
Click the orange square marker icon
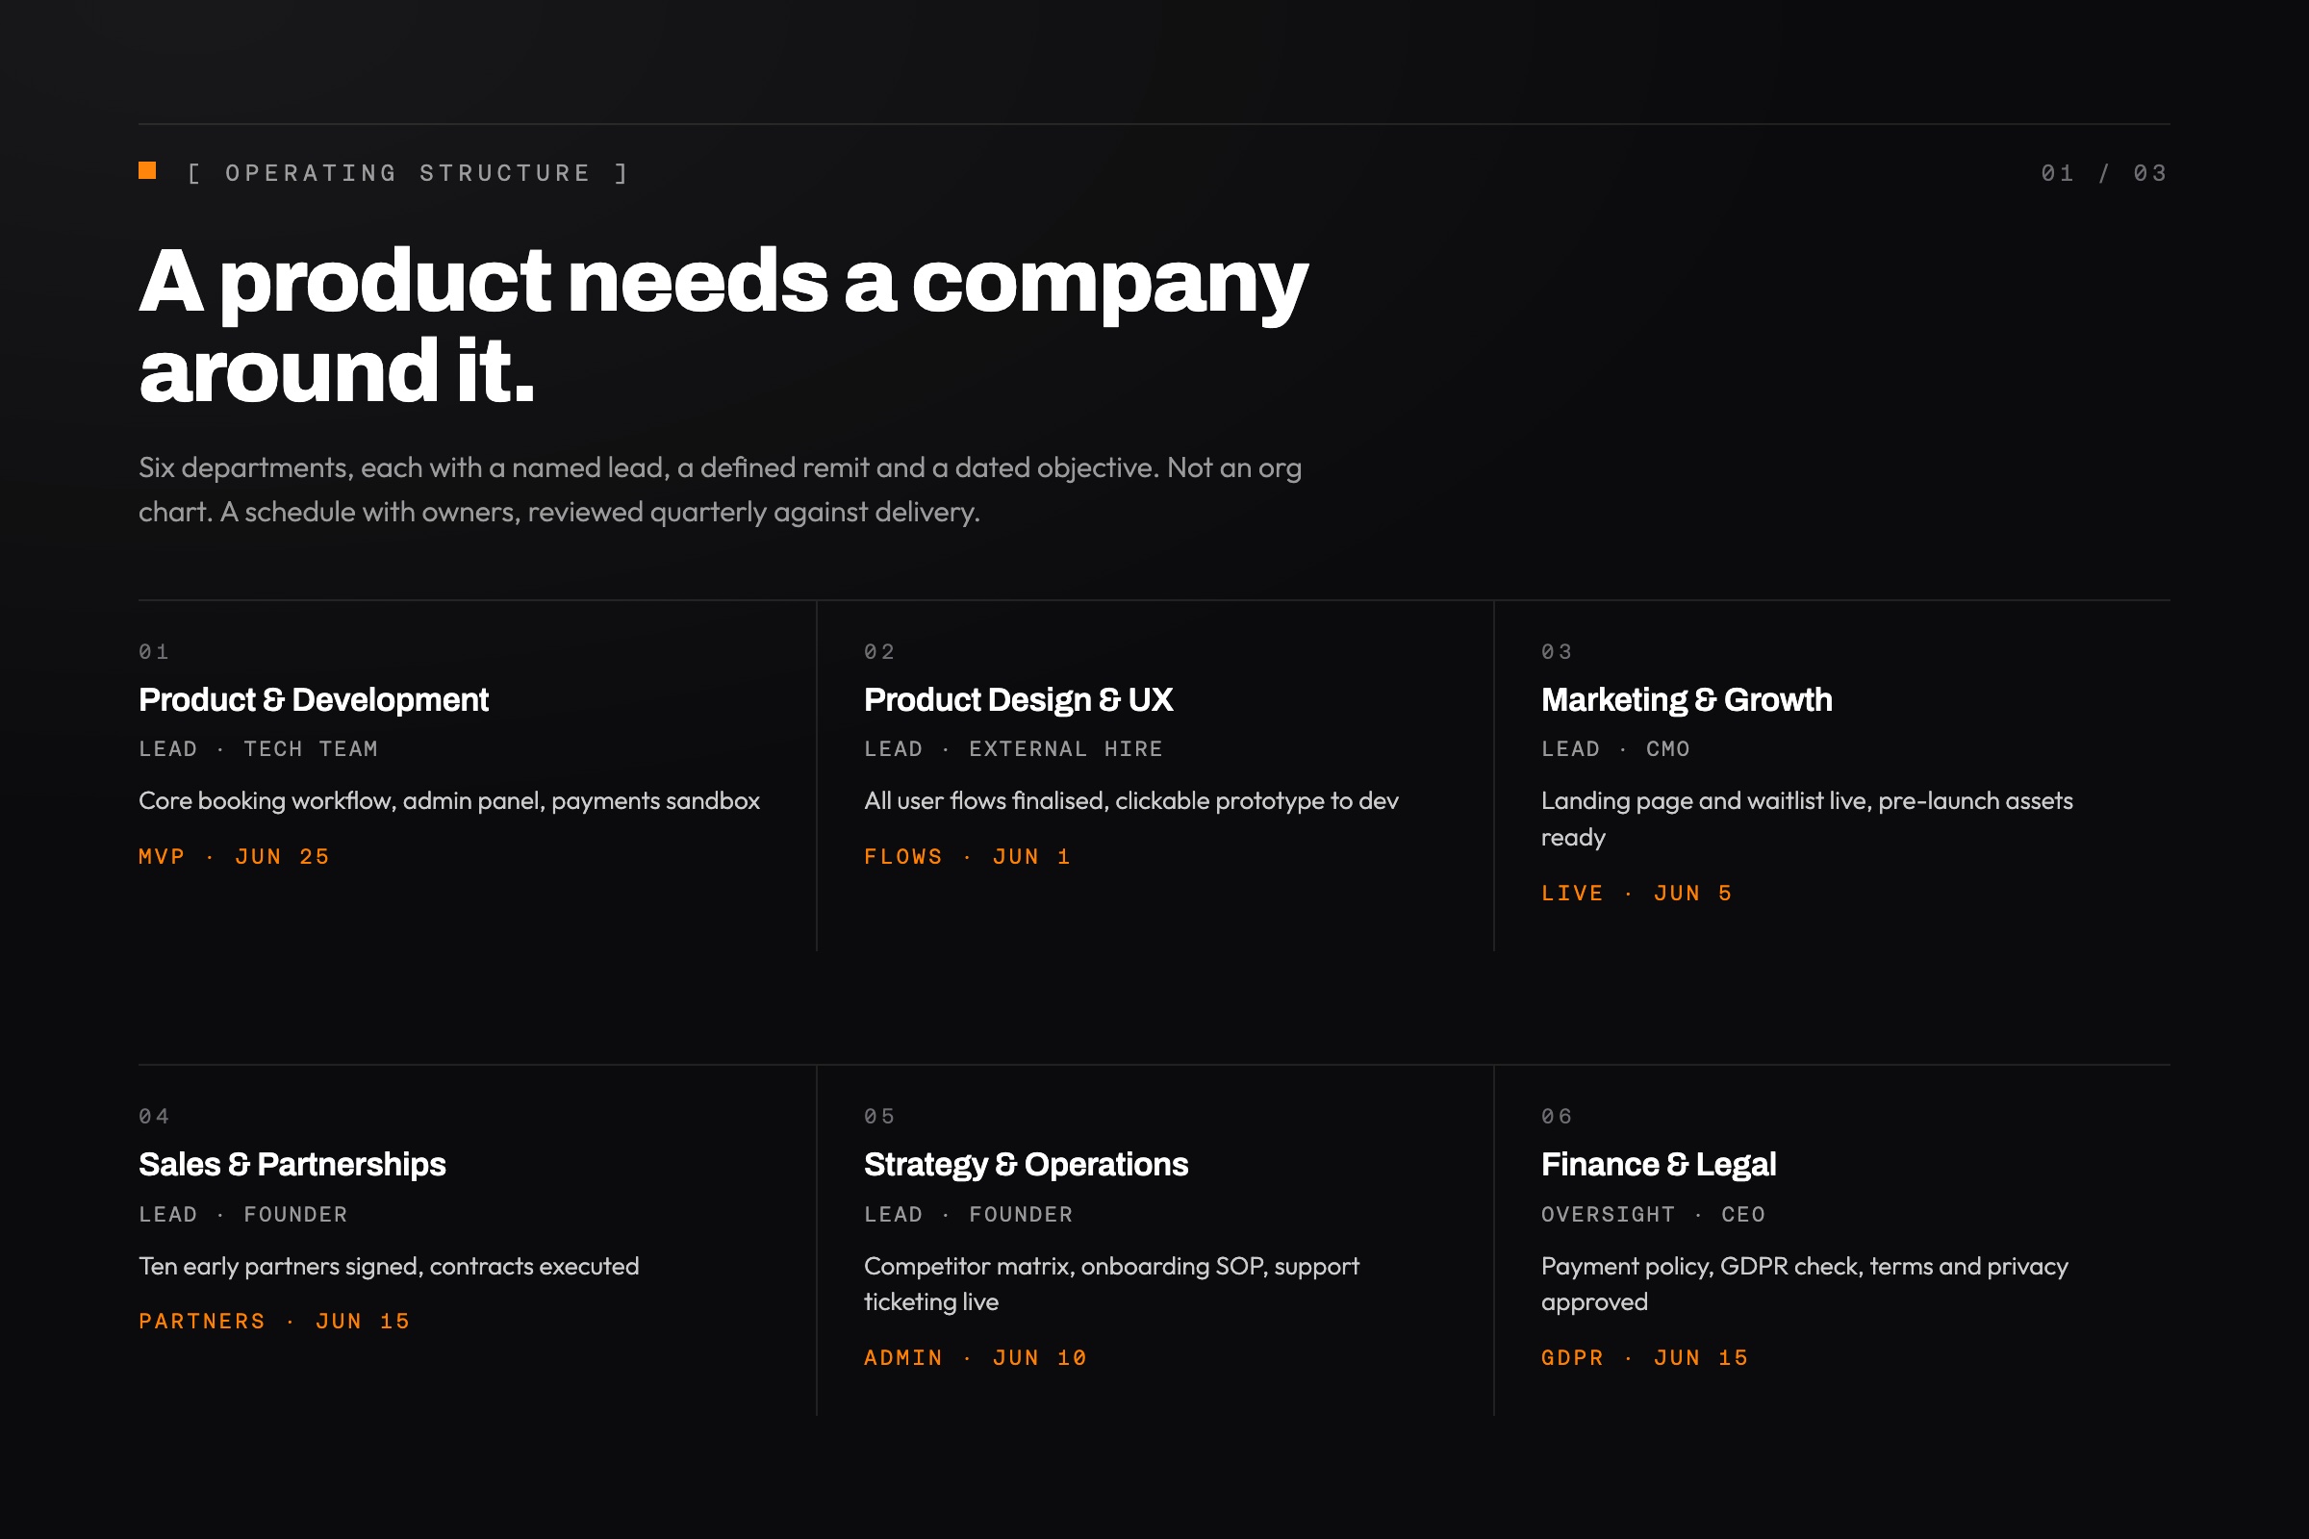(147, 171)
